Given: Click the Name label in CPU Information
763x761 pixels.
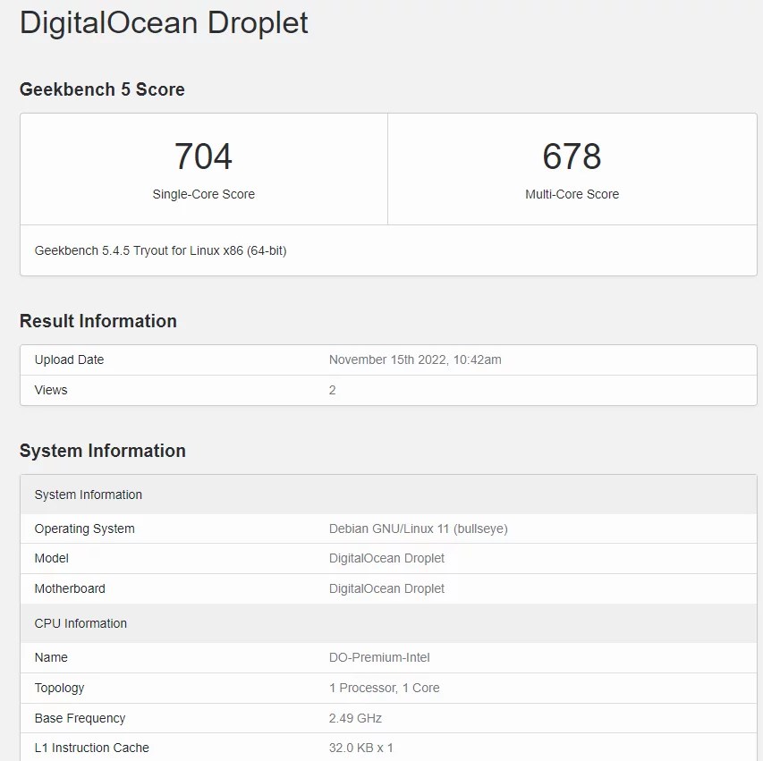Looking at the screenshot, I should [51, 657].
